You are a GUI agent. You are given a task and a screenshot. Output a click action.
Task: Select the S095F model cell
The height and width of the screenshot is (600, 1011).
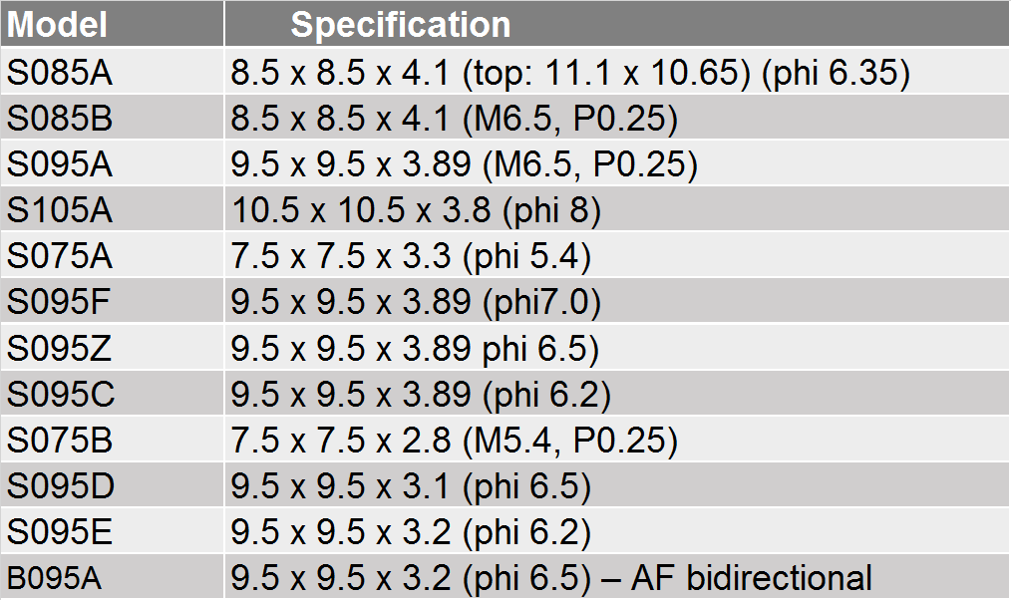(113, 302)
